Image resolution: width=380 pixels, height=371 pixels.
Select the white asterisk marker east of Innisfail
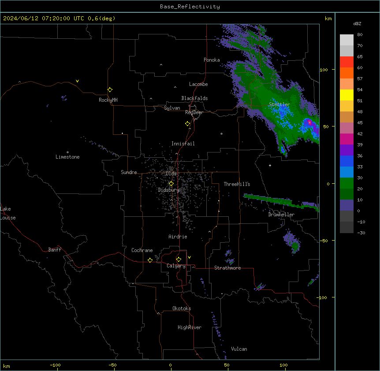point(221,134)
